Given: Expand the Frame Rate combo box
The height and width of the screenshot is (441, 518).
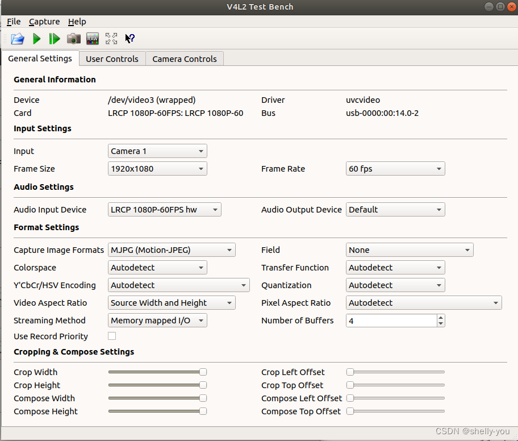Looking at the screenshot, I should click(395, 169).
